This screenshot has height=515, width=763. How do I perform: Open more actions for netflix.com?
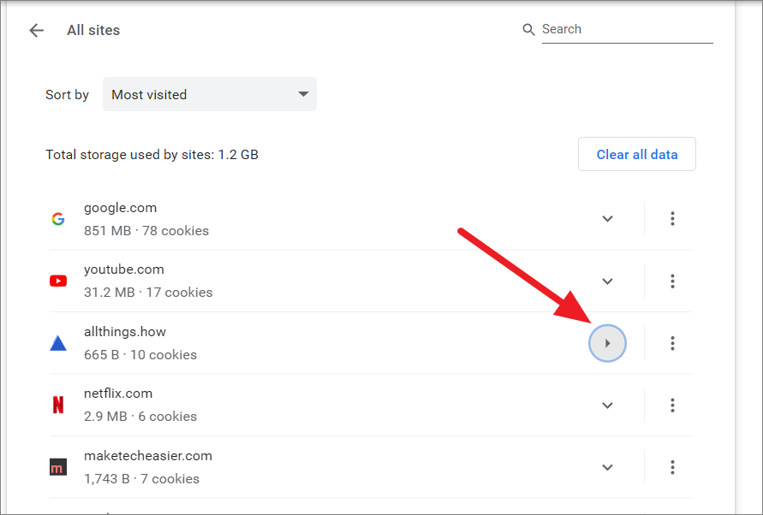click(672, 405)
